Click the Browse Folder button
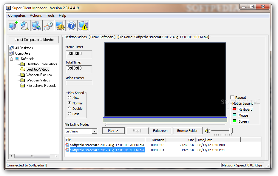 point(187,131)
